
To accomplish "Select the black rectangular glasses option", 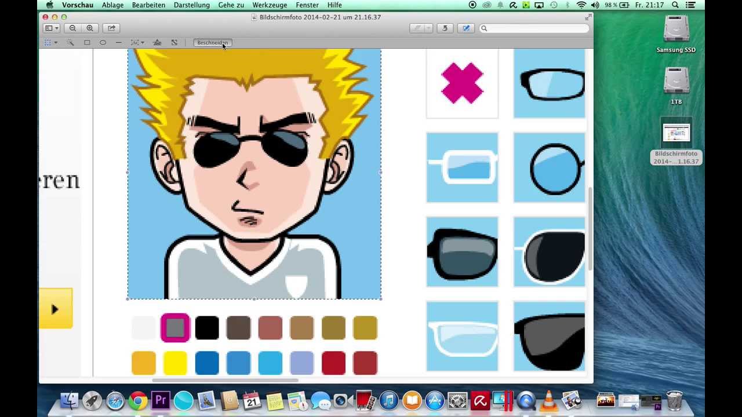I will click(x=549, y=83).
